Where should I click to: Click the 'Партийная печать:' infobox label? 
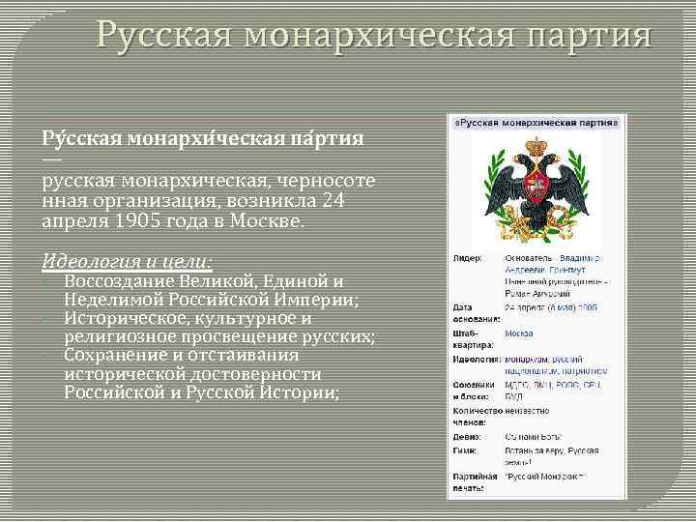(475, 482)
